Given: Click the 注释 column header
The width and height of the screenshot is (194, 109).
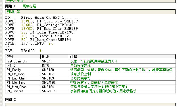Looking at the screenshot, I should tap(122, 57).
